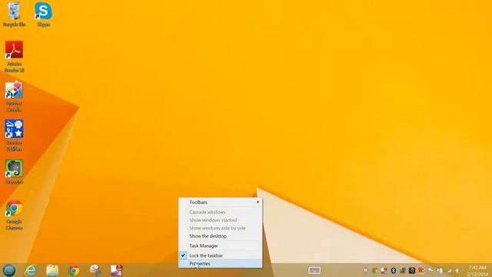Click the network signal tray icon
This screenshot has width=492, height=277.
click(449, 271)
